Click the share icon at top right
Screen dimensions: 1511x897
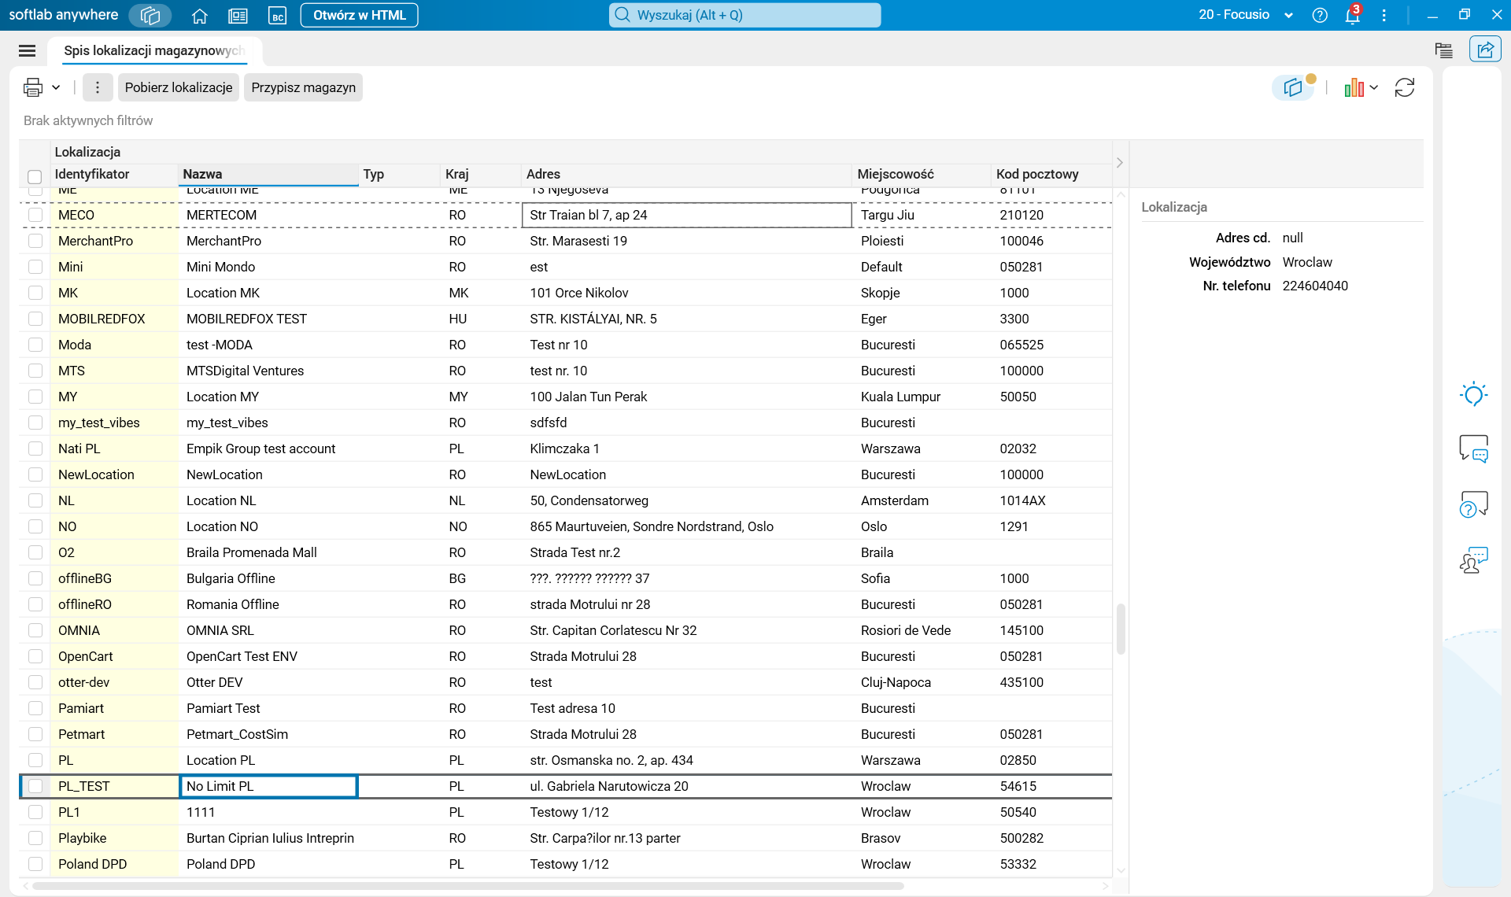coord(1484,50)
